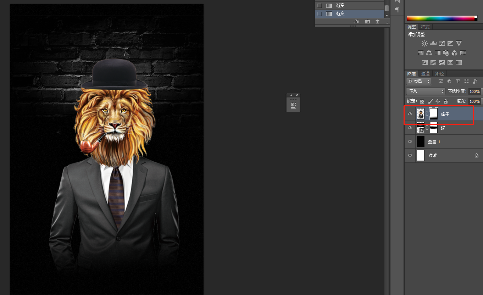This screenshot has height=295, width=483.
Task: Click the 不透明度 opacity value field
Action: [x=475, y=91]
